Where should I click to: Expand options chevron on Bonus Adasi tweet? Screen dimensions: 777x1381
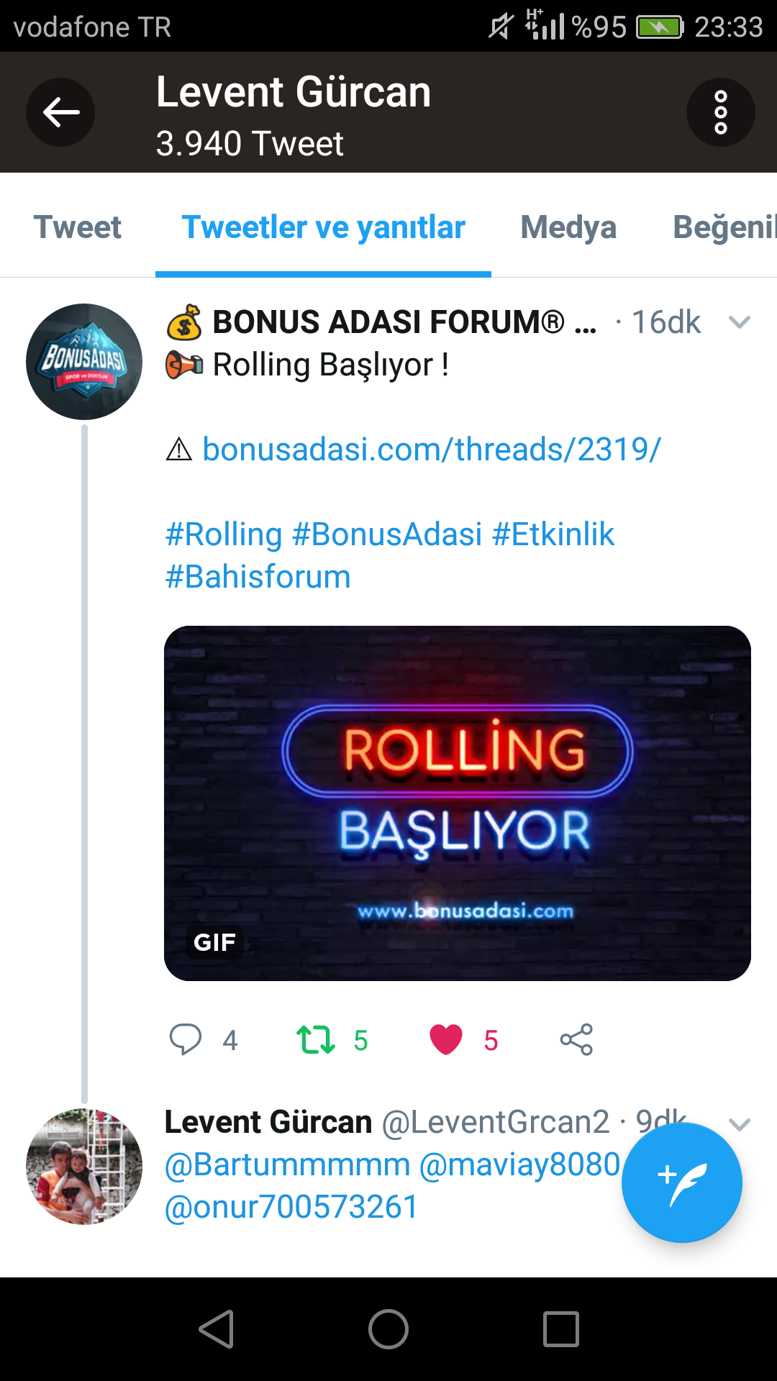pos(740,322)
